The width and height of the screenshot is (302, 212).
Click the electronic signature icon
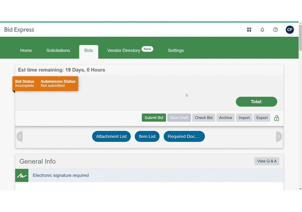coord(22,176)
